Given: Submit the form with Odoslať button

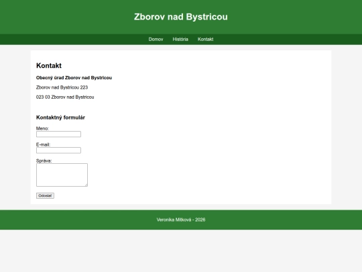Looking at the screenshot, I should pos(46,195).
